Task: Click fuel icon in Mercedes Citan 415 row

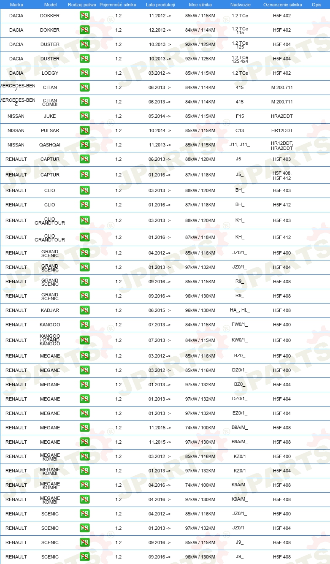Action: pos(84,87)
